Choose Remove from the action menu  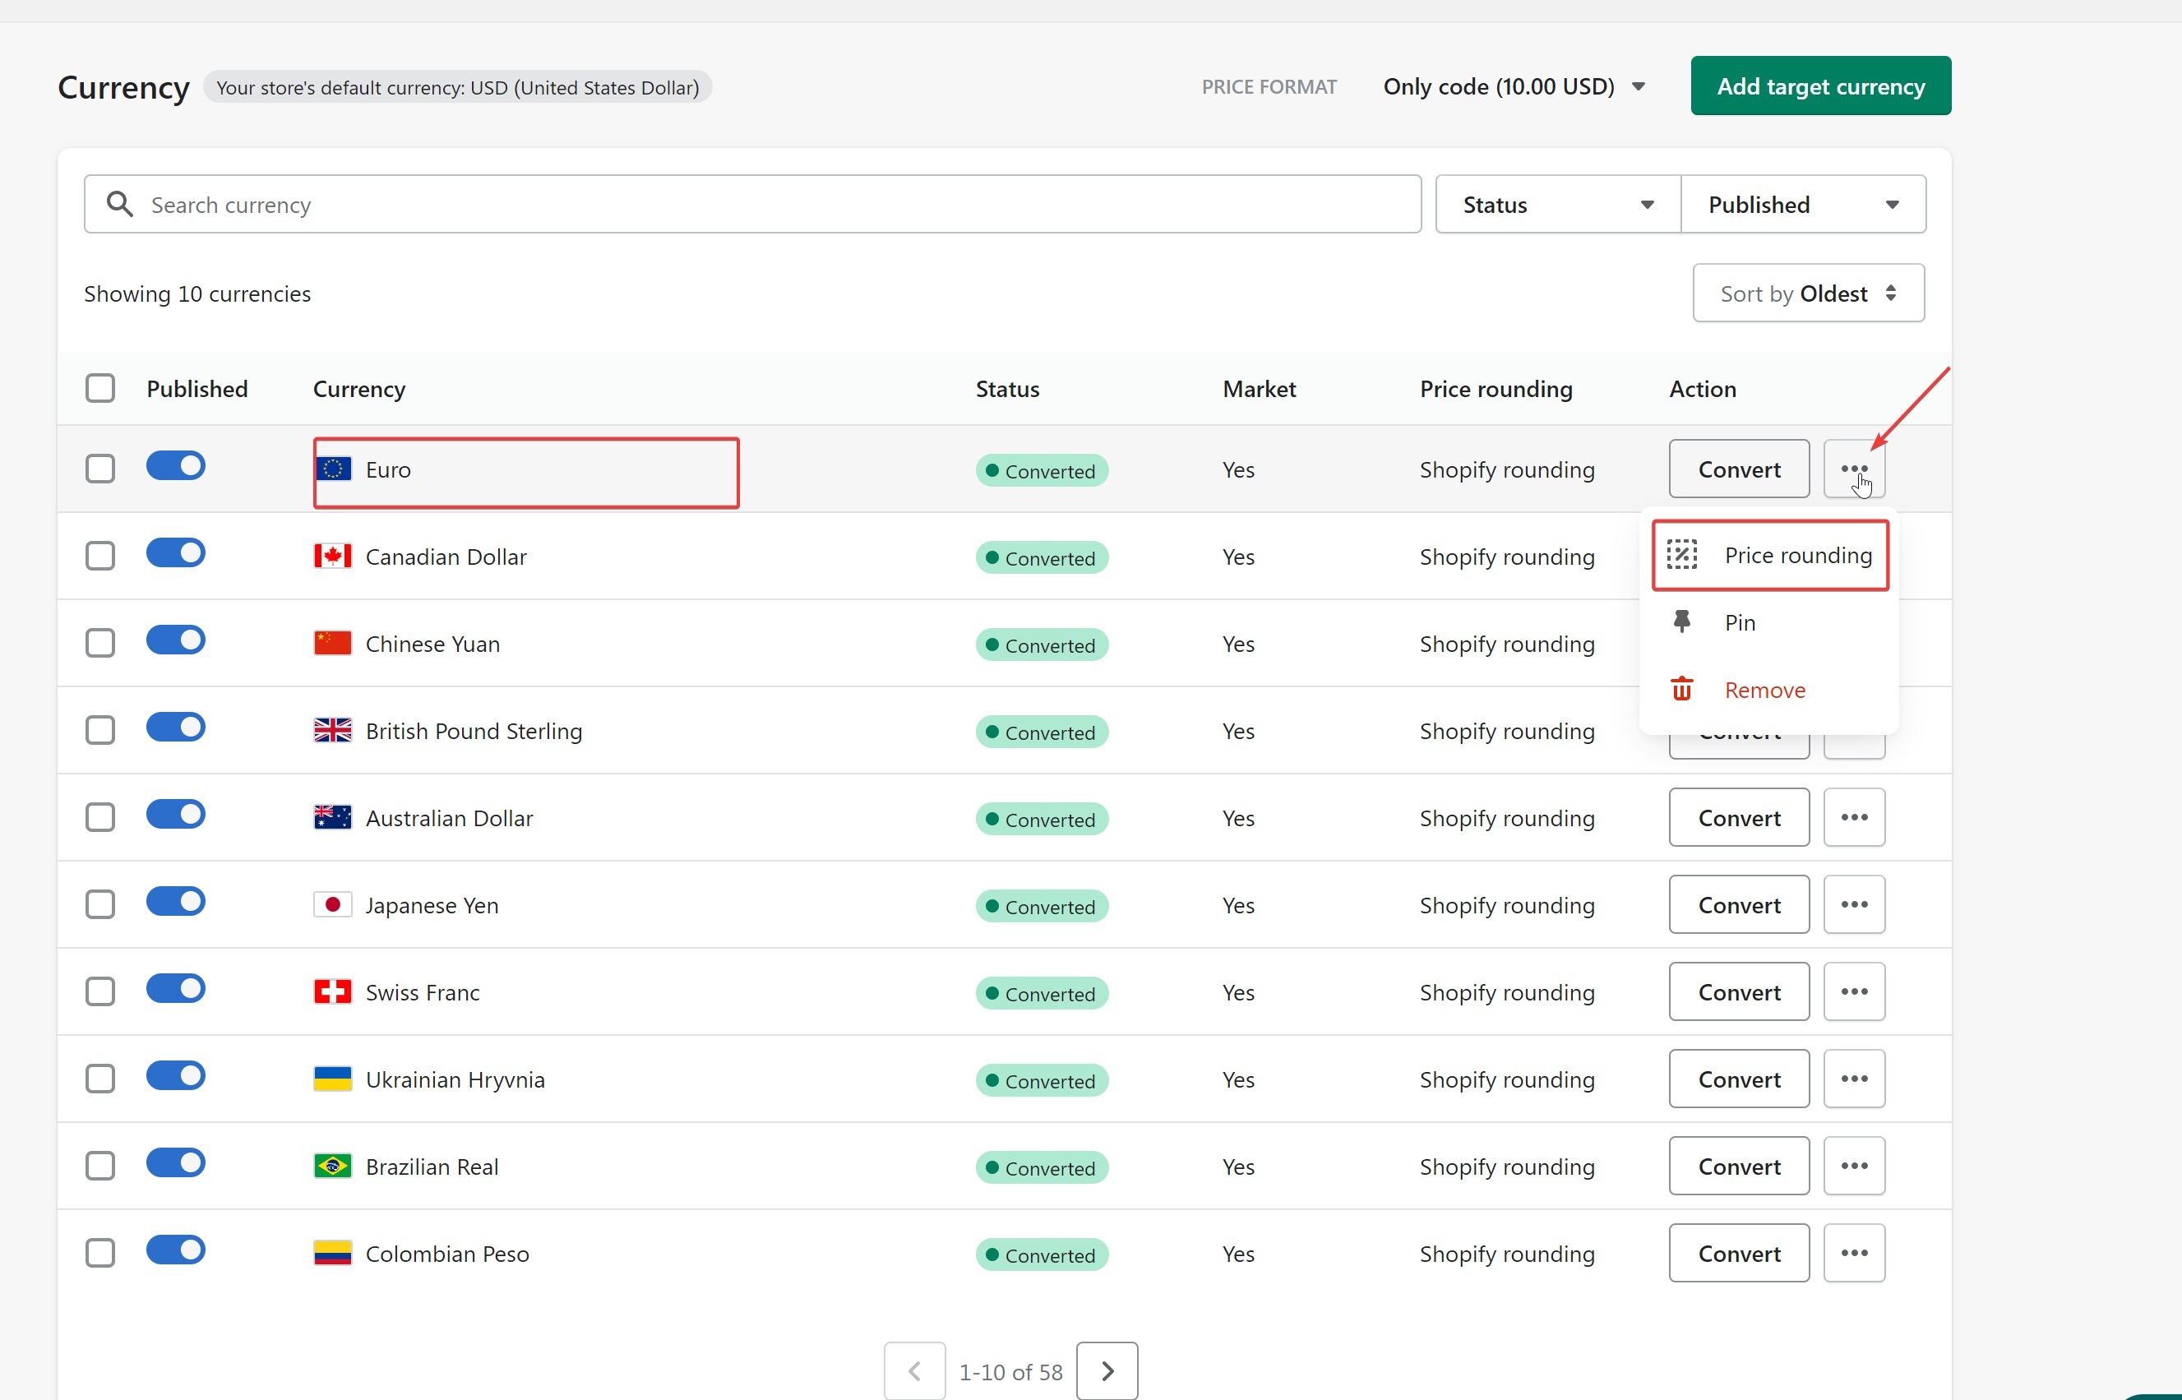[1769, 689]
